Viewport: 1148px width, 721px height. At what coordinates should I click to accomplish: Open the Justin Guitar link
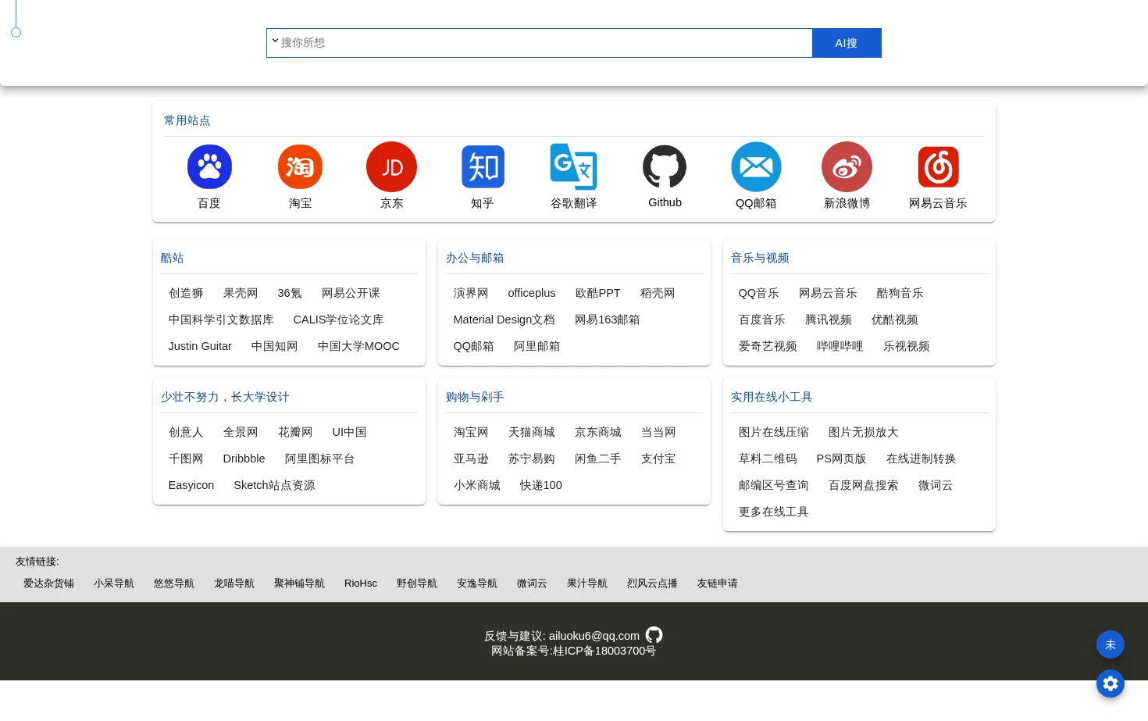tap(200, 346)
